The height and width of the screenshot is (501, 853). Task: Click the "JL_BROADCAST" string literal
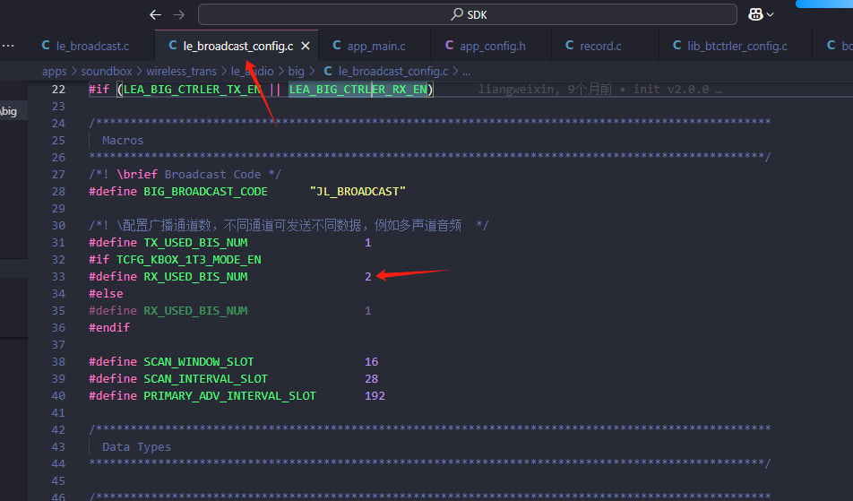point(358,192)
